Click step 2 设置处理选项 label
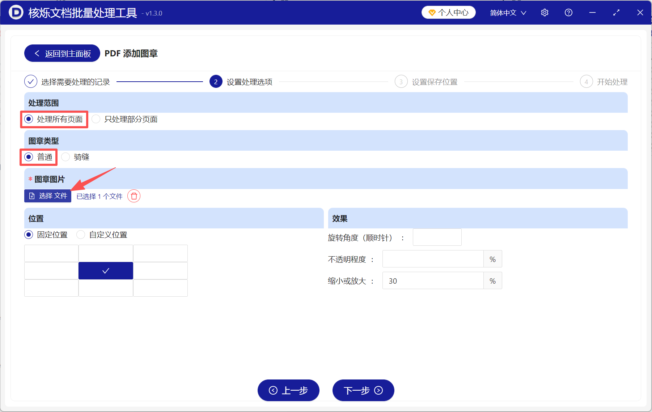 249,81
